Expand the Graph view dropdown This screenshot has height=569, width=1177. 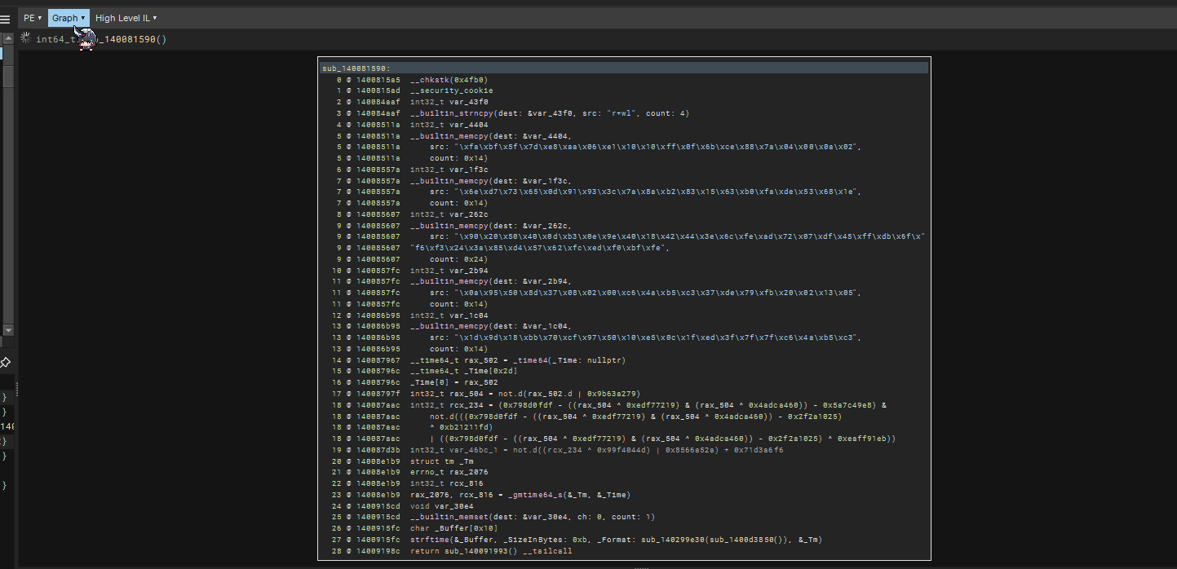69,18
